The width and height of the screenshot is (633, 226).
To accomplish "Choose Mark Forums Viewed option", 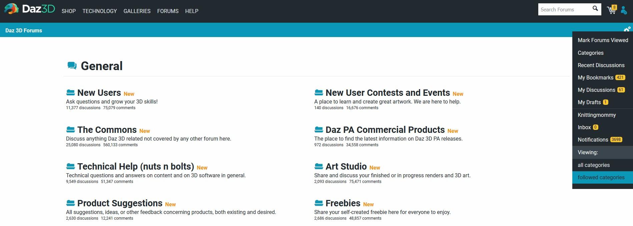I will click(x=603, y=40).
